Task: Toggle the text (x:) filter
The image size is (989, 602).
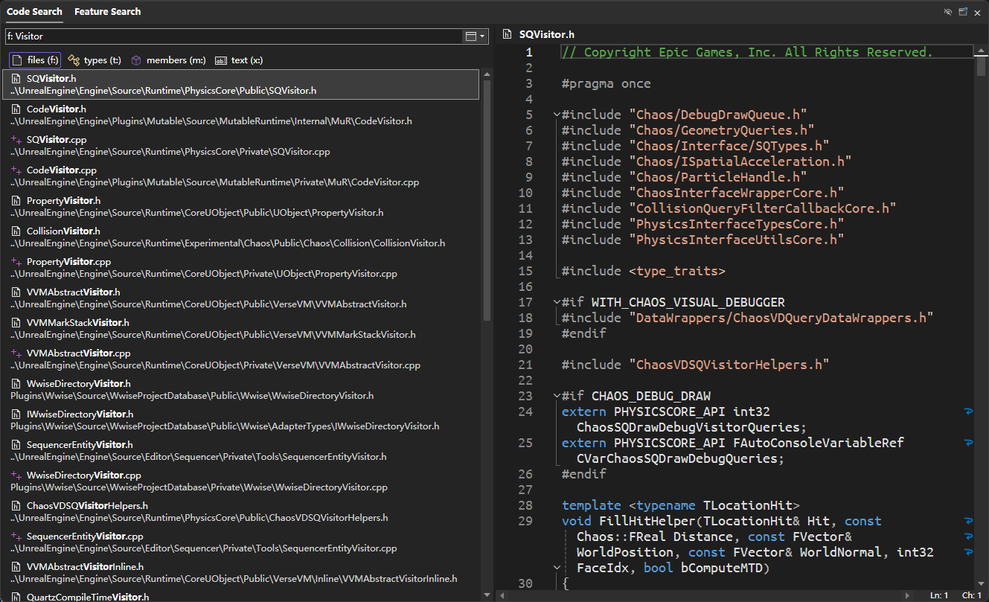Action: pyautogui.click(x=239, y=60)
